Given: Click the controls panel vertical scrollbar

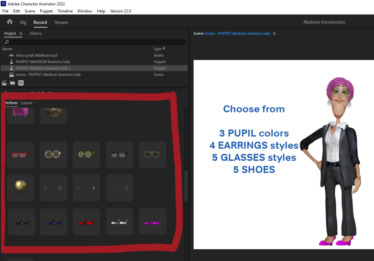Looking at the screenshot, I should click(186, 186).
